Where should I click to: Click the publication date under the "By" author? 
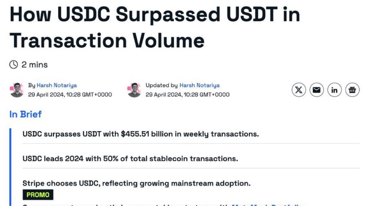click(70, 95)
